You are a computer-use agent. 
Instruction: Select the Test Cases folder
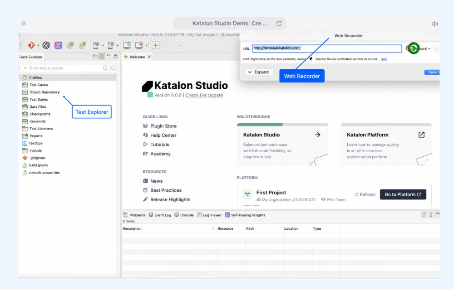pos(38,85)
